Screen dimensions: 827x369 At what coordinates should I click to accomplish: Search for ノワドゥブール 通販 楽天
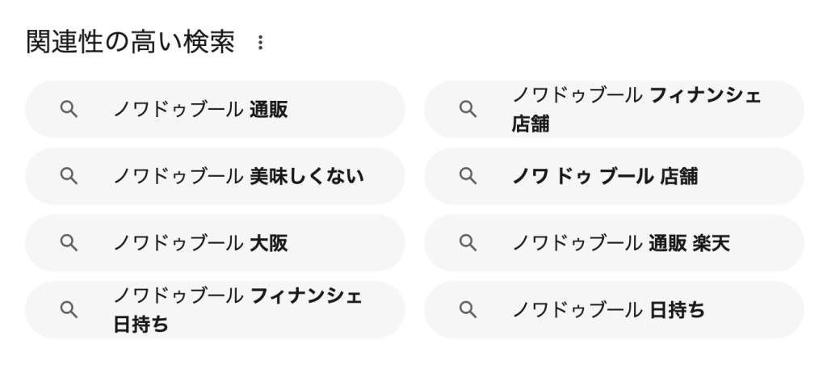pos(620,243)
